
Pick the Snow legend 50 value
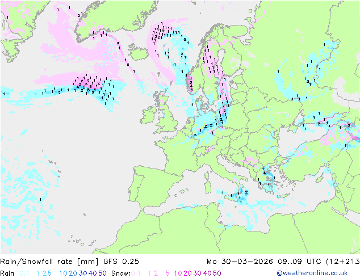217,273
